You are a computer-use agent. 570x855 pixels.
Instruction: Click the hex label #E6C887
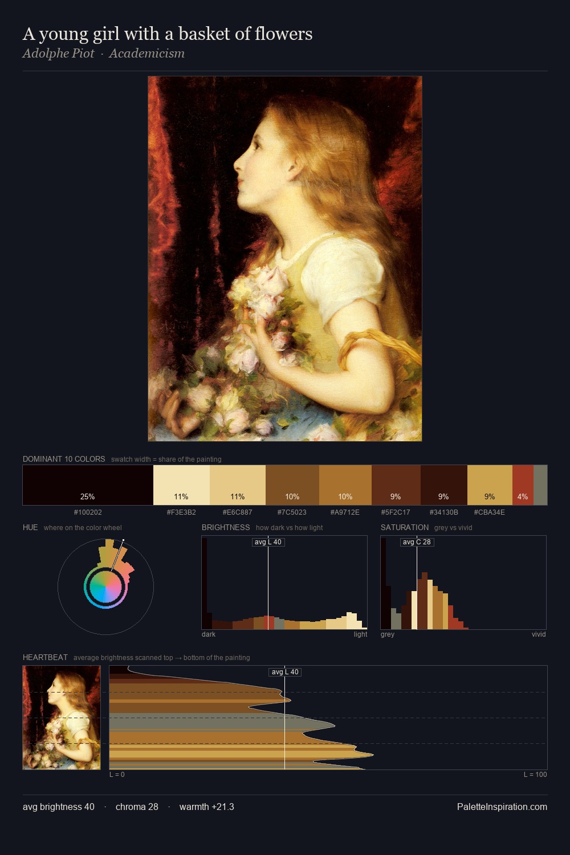point(238,512)
